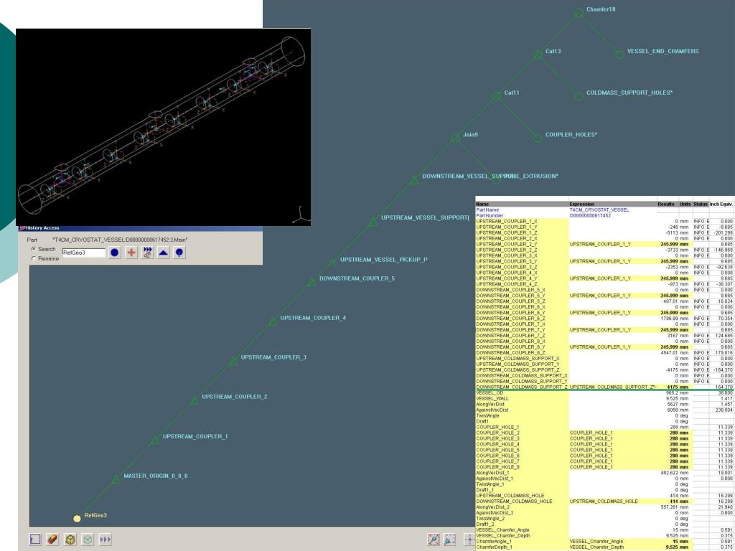The width and height of the screenshot is (735, 551).
Task: Click the History Access title bar
Action: [141, 228]
